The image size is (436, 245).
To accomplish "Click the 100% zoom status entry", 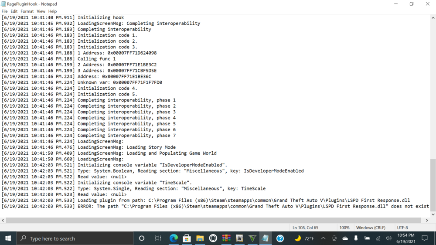I will (x=344, y=228).
